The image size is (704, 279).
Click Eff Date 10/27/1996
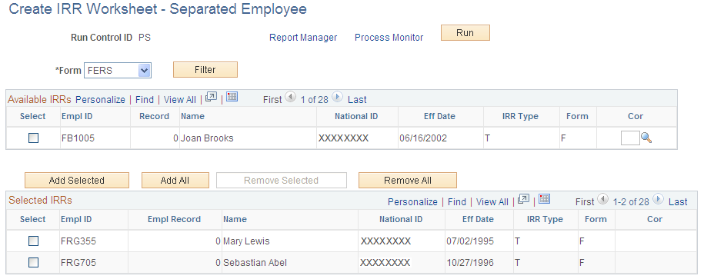470,262
